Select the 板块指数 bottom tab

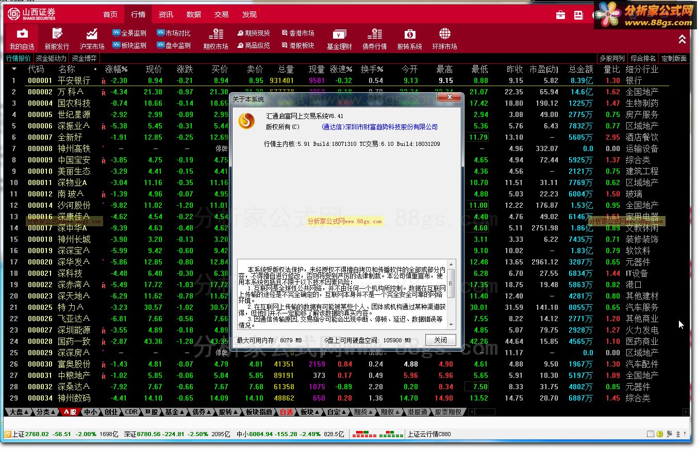[259, 412]
